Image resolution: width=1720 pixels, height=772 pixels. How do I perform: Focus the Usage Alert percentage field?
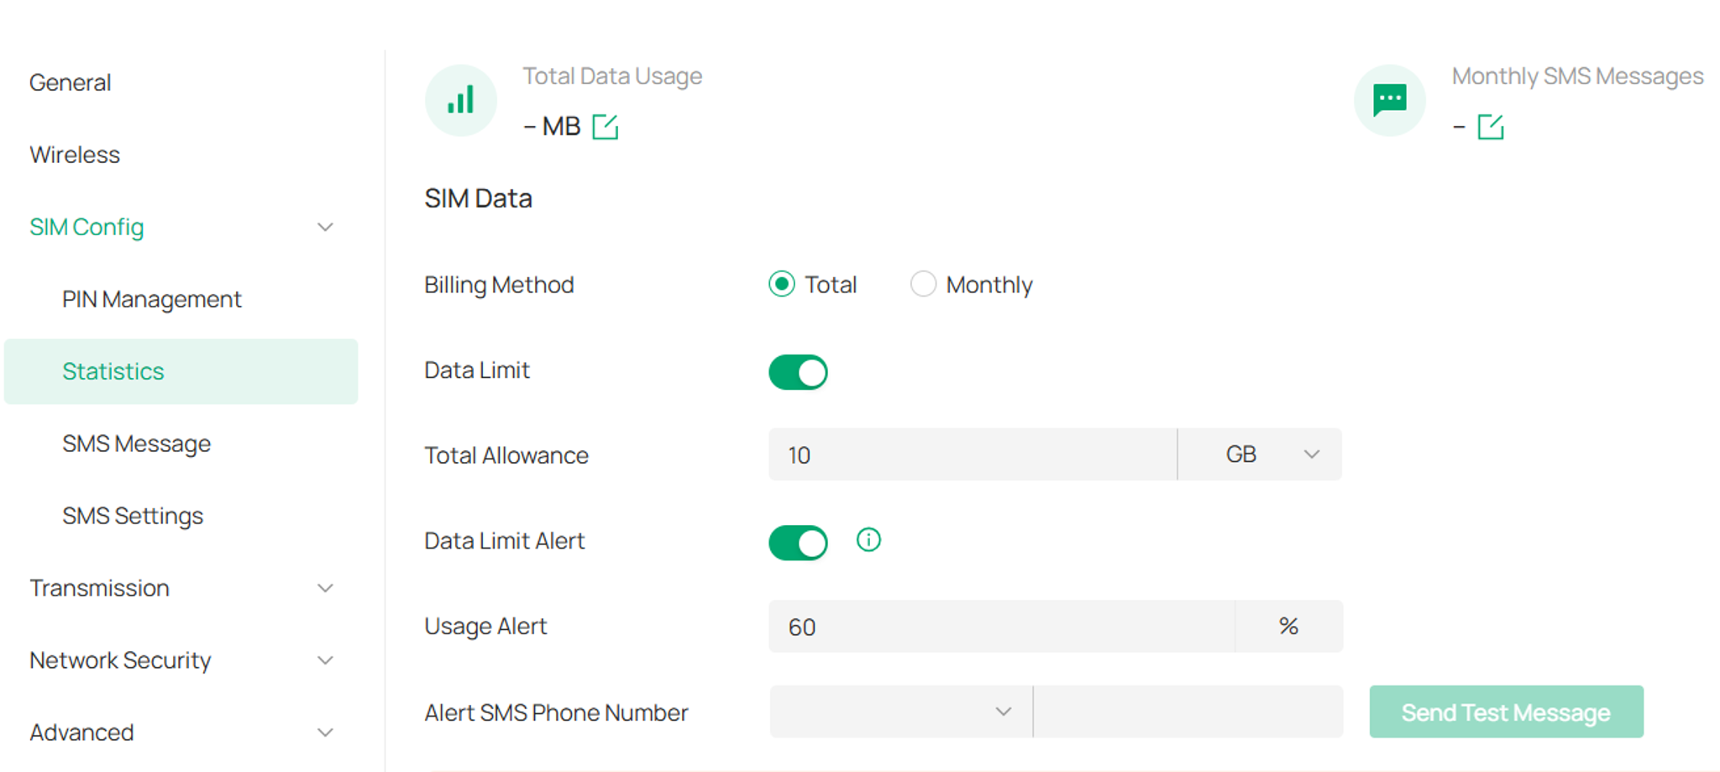click(1002, 626)
